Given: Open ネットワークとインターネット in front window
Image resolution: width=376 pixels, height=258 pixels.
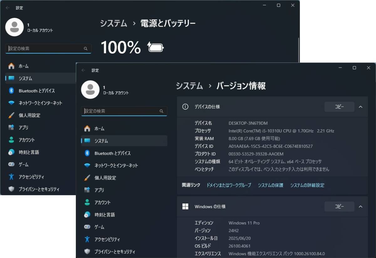Looking at the screenshot, I should pyautogui.click(x=124, y=165).
